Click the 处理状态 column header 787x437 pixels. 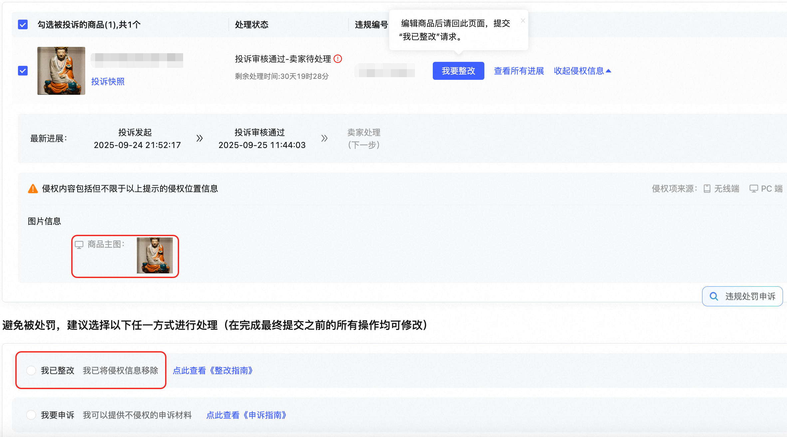point(252,25)
